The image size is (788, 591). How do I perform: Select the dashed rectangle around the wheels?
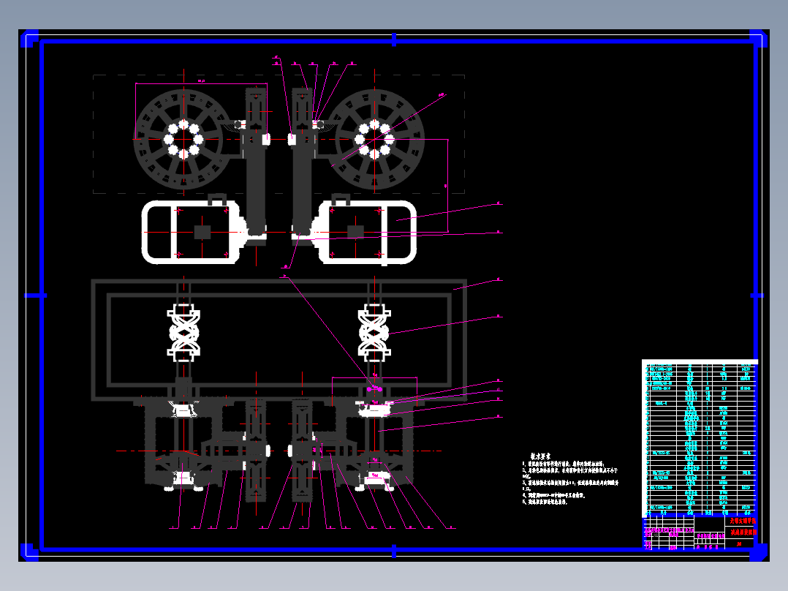point(279,134)
